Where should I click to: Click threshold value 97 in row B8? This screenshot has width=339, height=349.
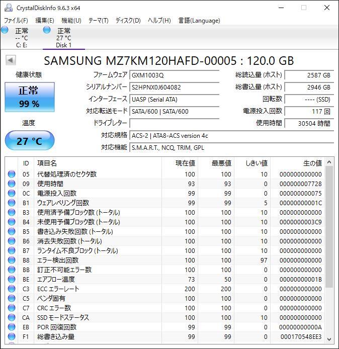264,260
